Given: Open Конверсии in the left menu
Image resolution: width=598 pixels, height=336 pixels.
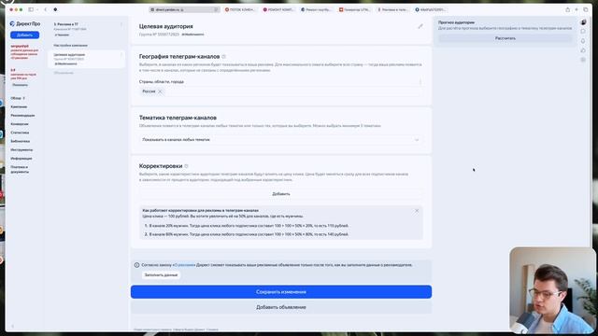Looking at the screenshot, I should (x=20, y=124).
